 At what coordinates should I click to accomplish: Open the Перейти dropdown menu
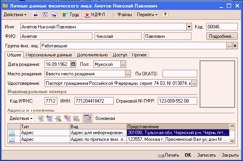(x=147, y=15)
